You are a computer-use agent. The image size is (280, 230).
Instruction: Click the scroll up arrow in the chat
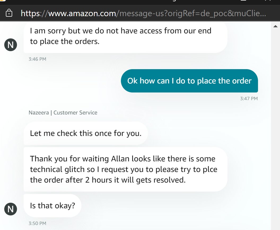point(275,26)
